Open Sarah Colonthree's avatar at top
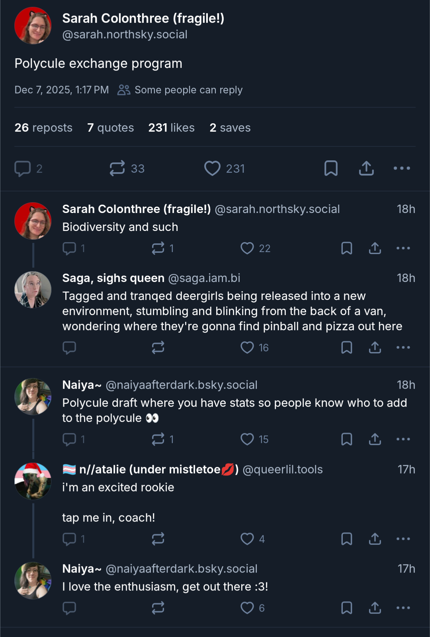The image size is (430, 637). [33, 26]
